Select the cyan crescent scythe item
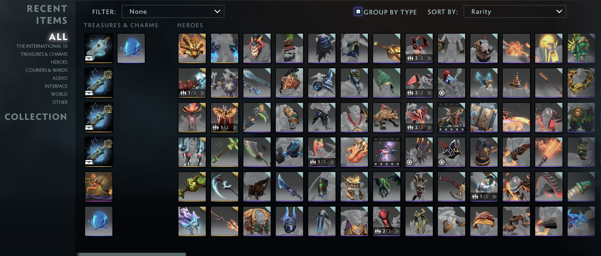 224,186
